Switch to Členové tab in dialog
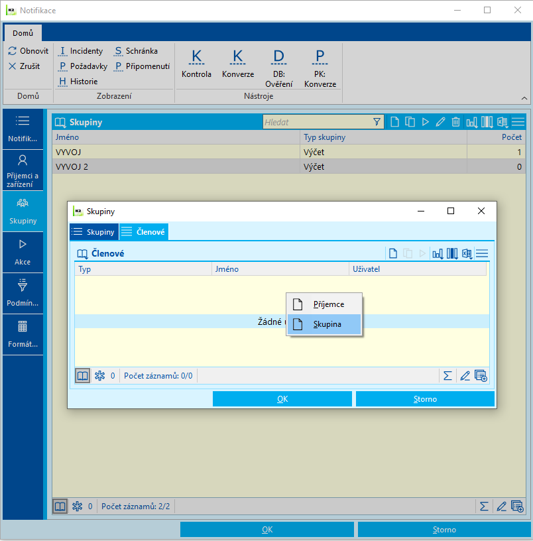533x541 pixels. click(144, 232)
